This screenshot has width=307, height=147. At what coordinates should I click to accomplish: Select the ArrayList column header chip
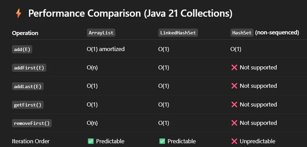pyautogui.click(x=101, y=33)
